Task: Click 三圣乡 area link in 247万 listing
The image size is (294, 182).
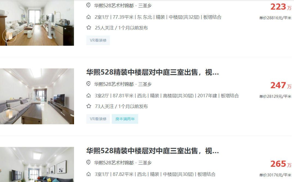Action: click(145, 84)
